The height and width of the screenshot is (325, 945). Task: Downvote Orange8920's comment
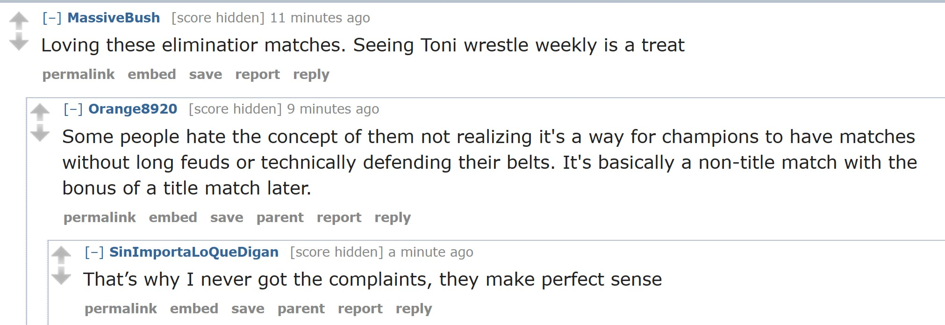[40, 133]
